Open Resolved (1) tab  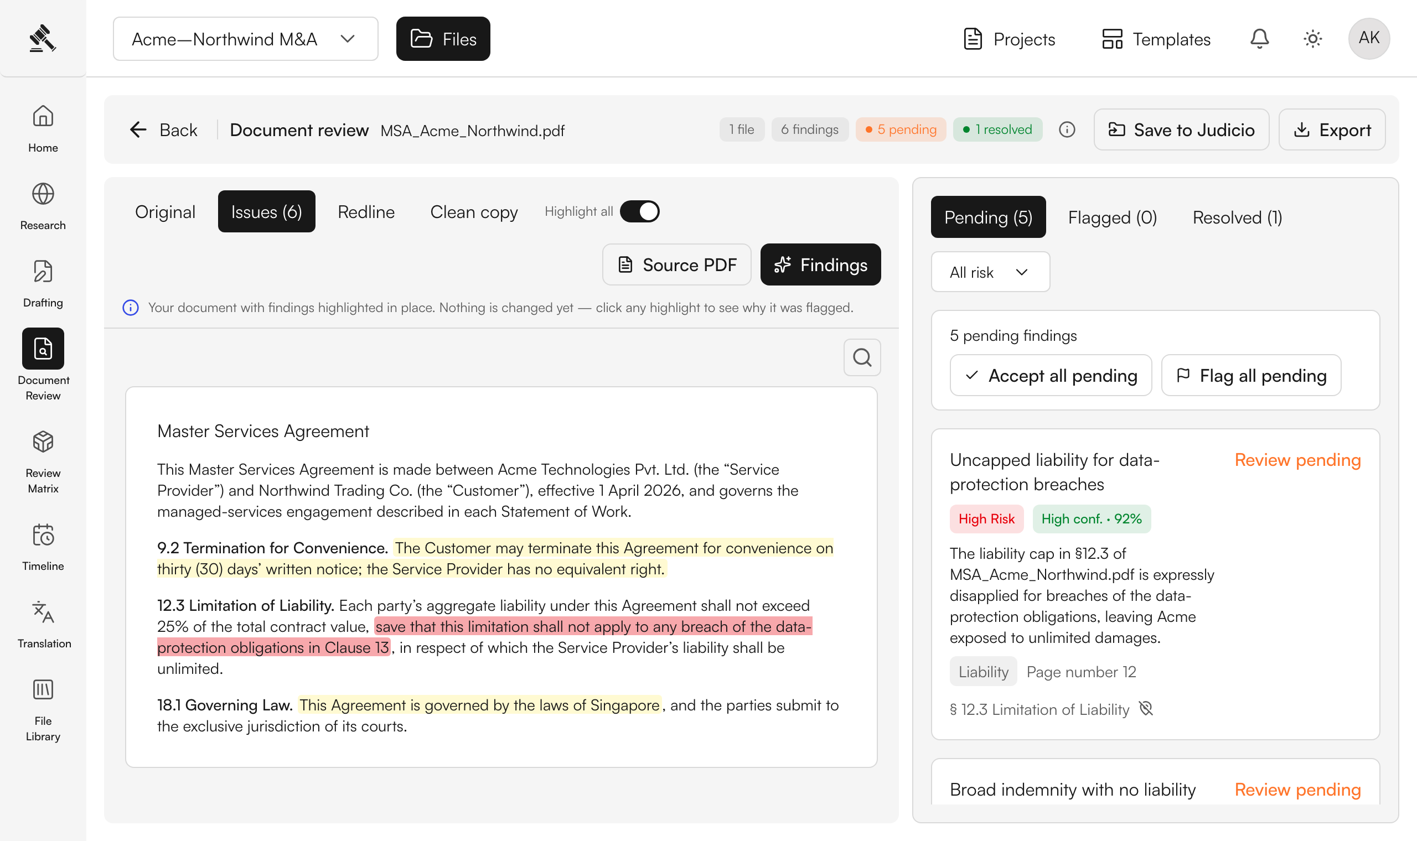[x=1237, y=217]
